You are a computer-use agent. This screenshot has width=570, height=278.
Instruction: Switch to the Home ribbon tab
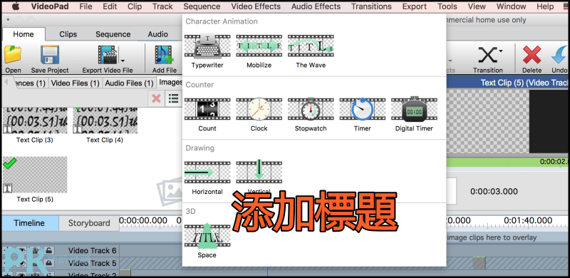coord(24,34)
